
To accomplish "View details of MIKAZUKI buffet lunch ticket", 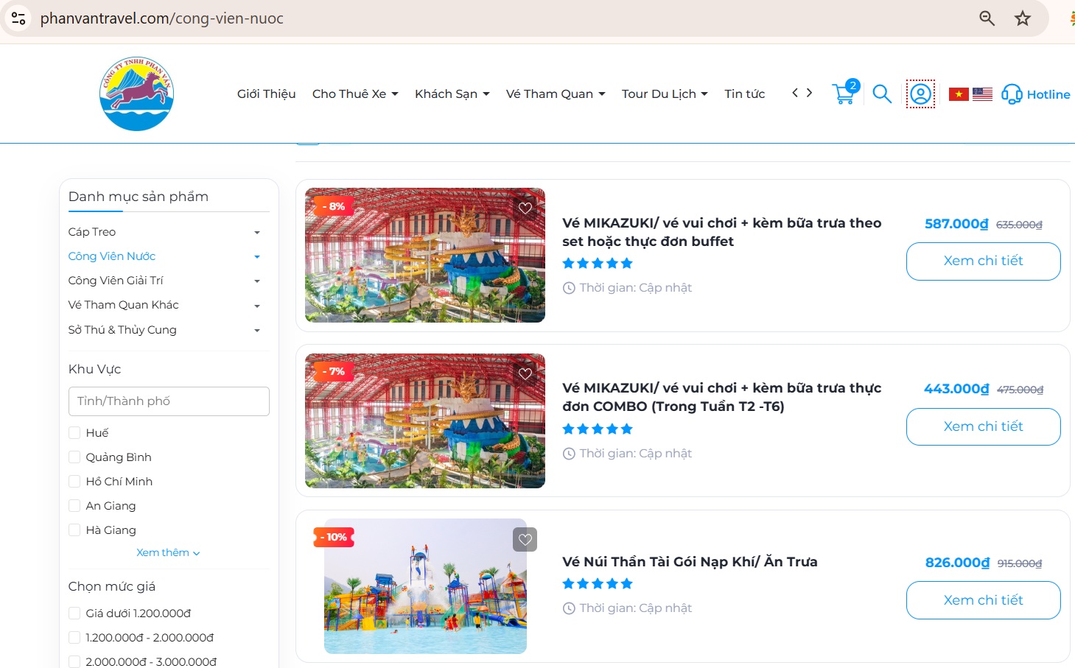I will coord(984,261).
